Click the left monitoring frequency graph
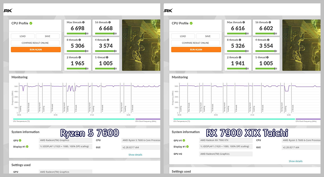This screenshot has height=177, width=324. coord(89,98)
